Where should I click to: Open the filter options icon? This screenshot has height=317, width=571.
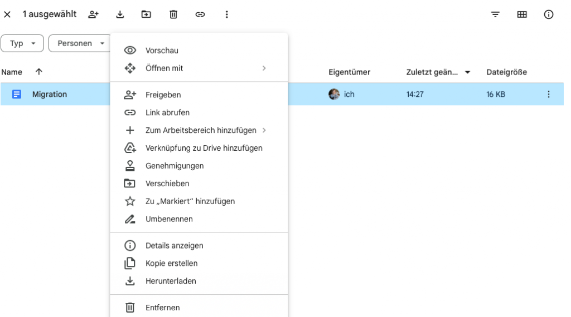(495, 14)
